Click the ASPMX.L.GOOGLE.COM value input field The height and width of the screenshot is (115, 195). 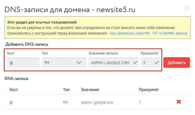click(x=110, y=63)
